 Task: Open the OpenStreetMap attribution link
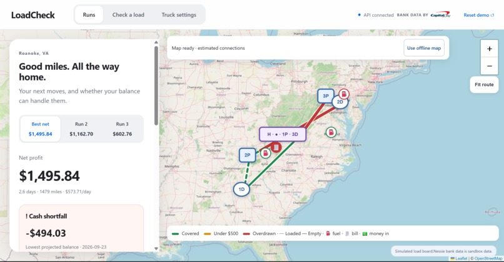488,258
